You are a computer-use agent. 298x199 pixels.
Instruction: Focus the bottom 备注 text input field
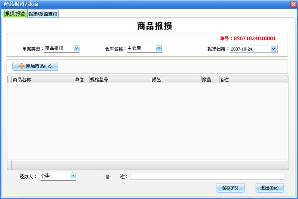(207, 176)
